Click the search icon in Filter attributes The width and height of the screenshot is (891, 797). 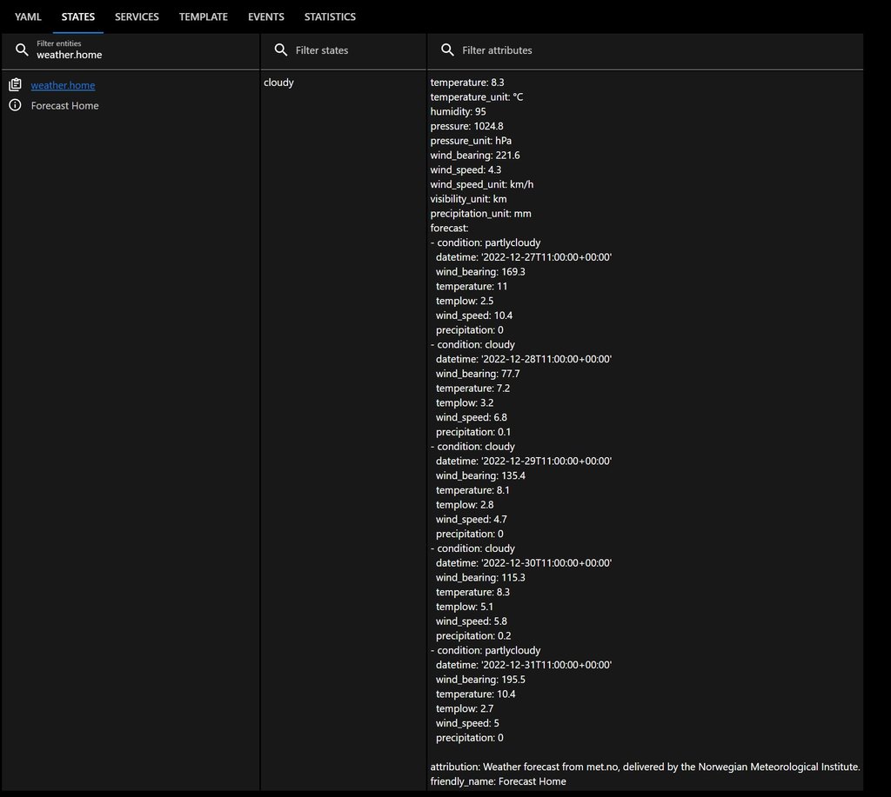tap(447, 50)
